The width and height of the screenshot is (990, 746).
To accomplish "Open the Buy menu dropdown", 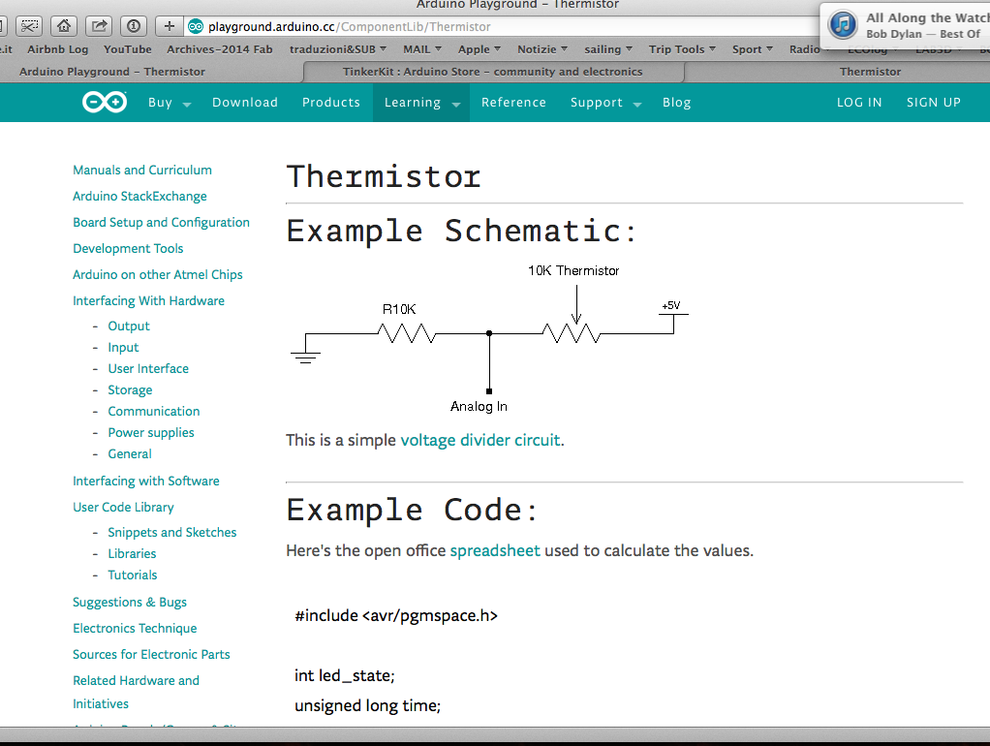I will point(170,103).
